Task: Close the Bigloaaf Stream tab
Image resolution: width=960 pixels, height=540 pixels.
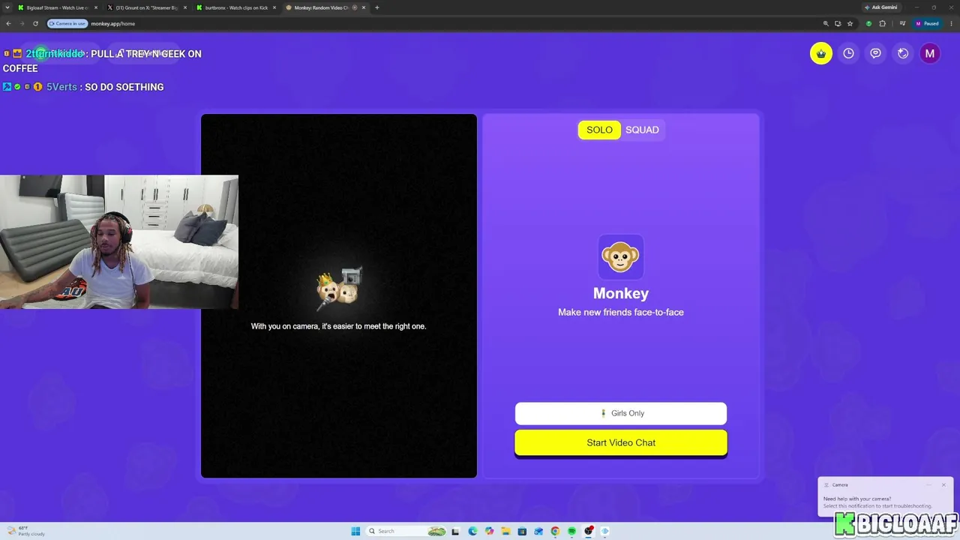Action: [96, 7]
